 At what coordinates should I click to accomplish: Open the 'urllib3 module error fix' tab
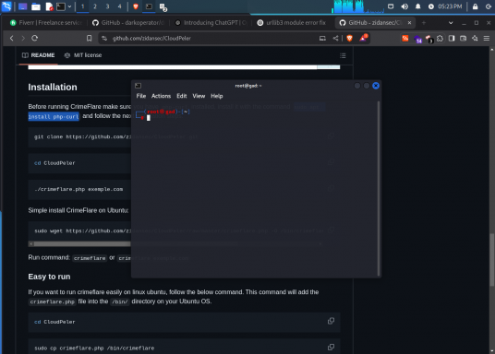292,23
